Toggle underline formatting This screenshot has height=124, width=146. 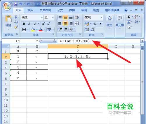pyautogui.click(x=34, y=24)
